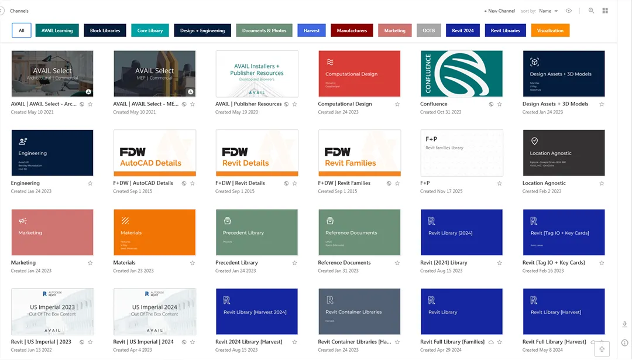The image size is (632, 360).
Task: Open the Computational Design channel thumbnail
Action: coord(359,74)
